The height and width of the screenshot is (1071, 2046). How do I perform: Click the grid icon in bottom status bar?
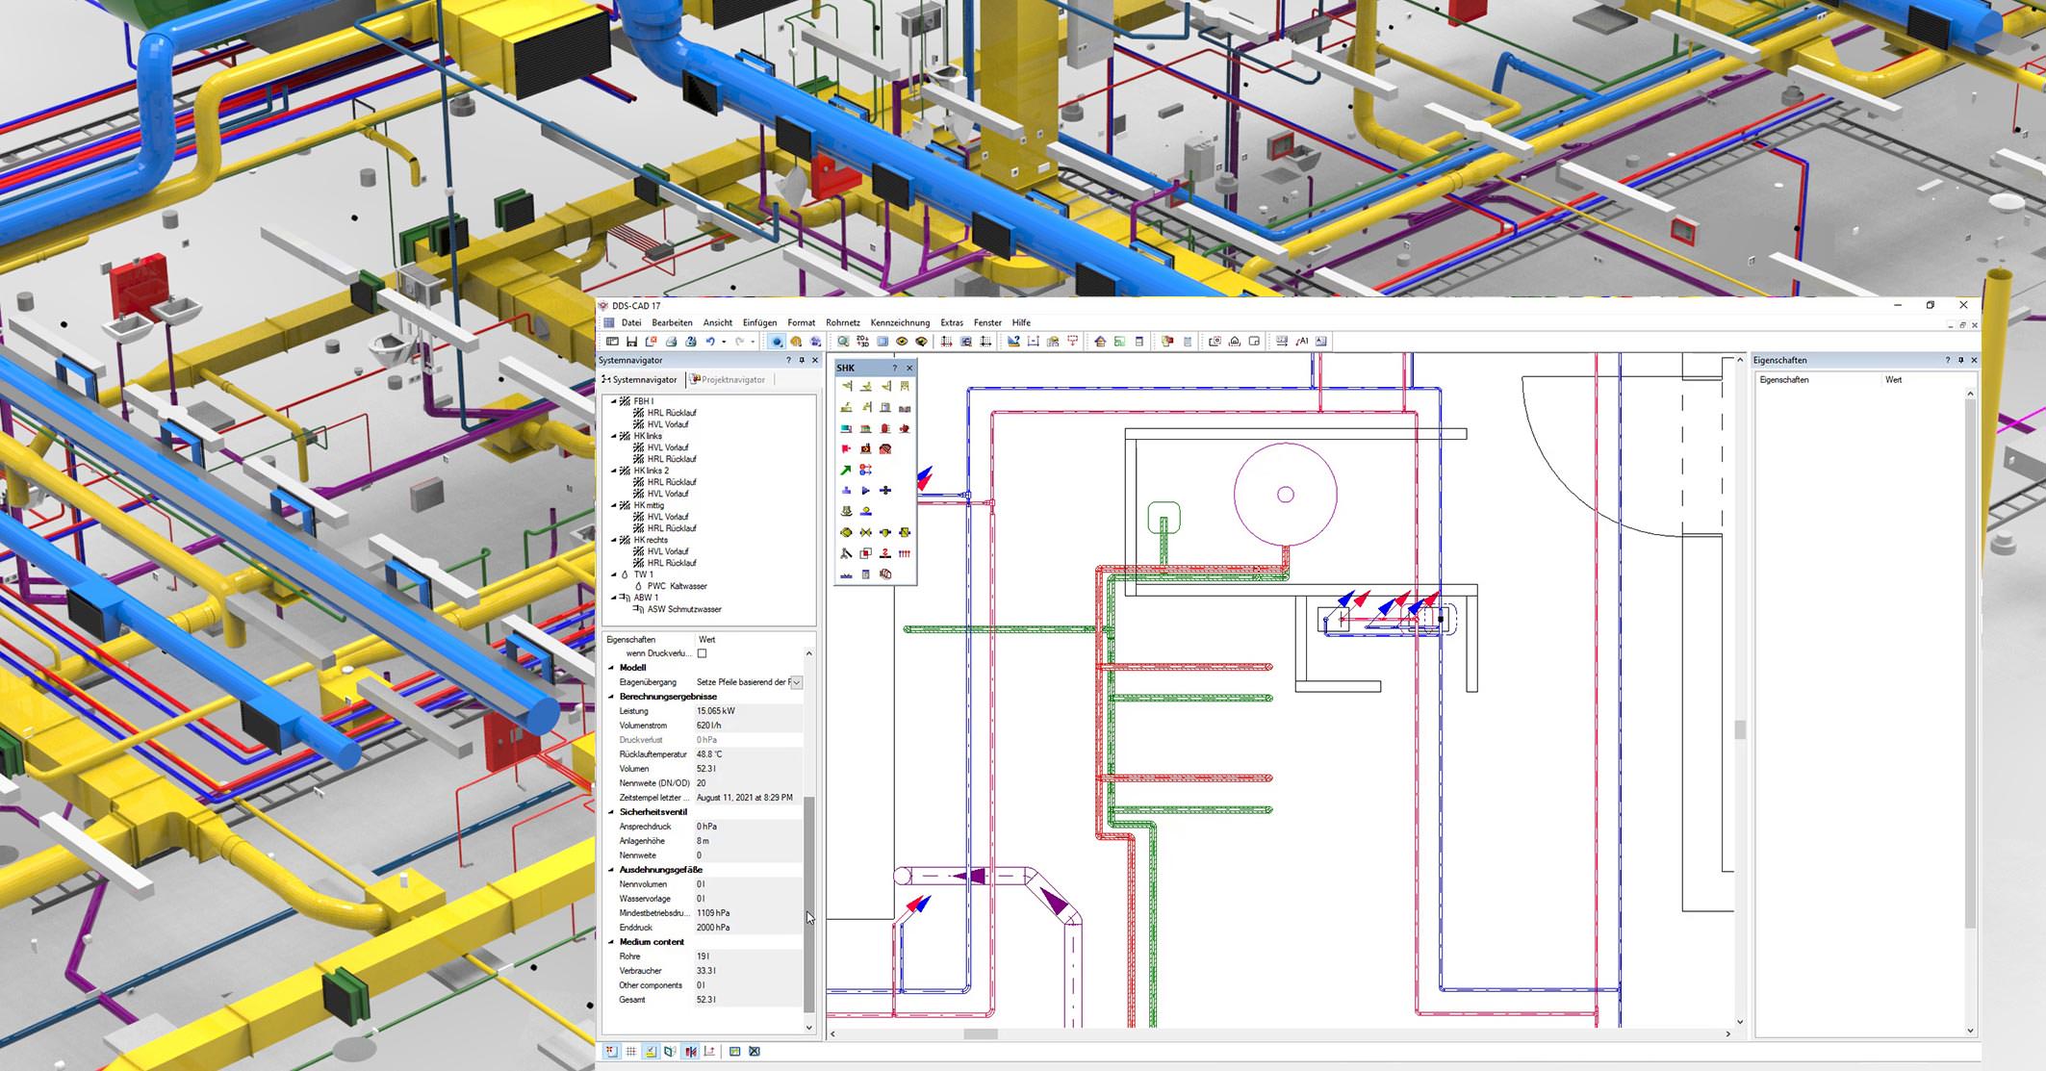coord(631,1052)
